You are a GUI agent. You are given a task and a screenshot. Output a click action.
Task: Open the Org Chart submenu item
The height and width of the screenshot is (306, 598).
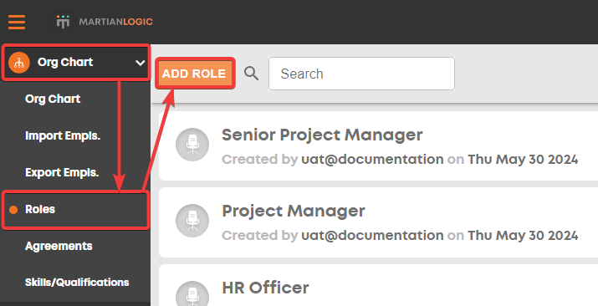point(53,99)
